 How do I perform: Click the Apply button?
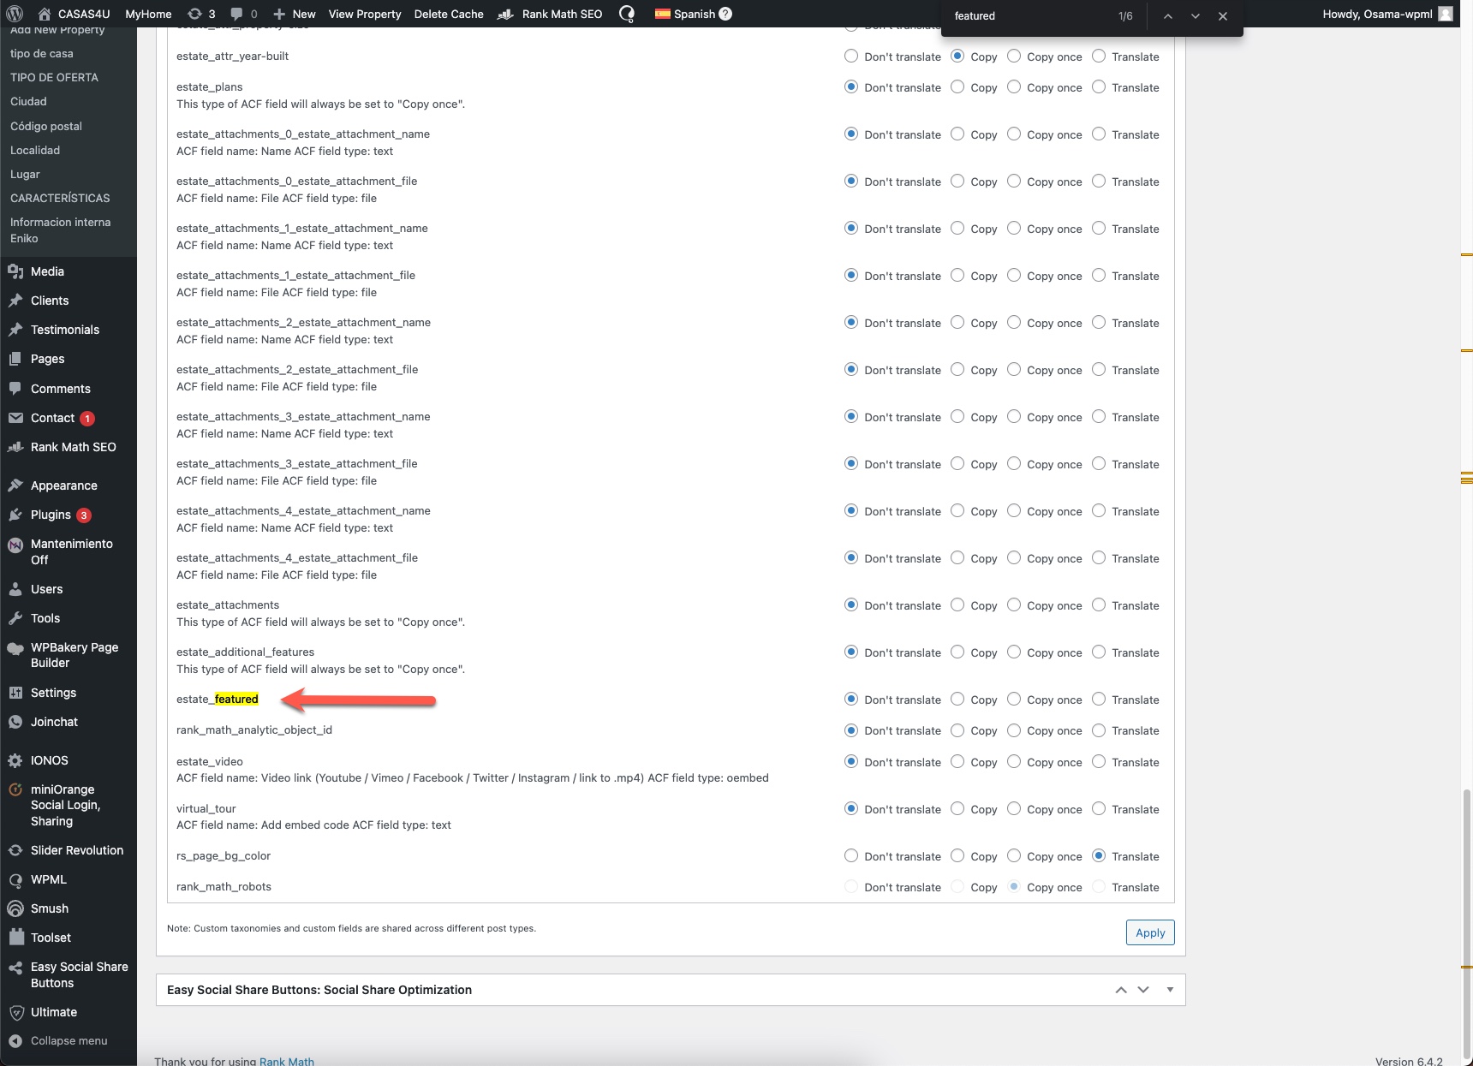tap(1150, 932)
